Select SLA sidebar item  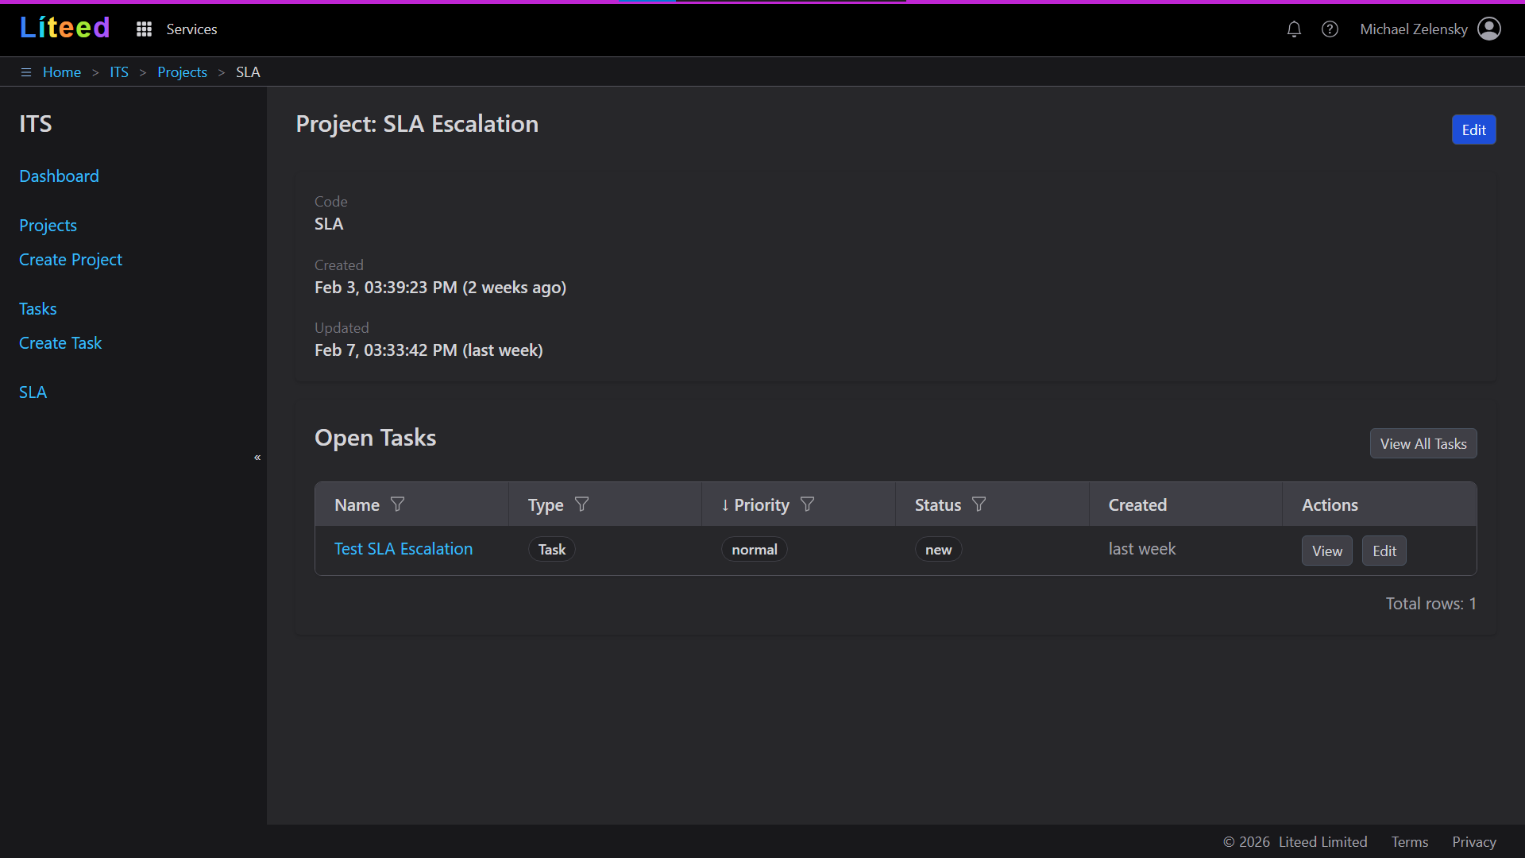[33, 392]
